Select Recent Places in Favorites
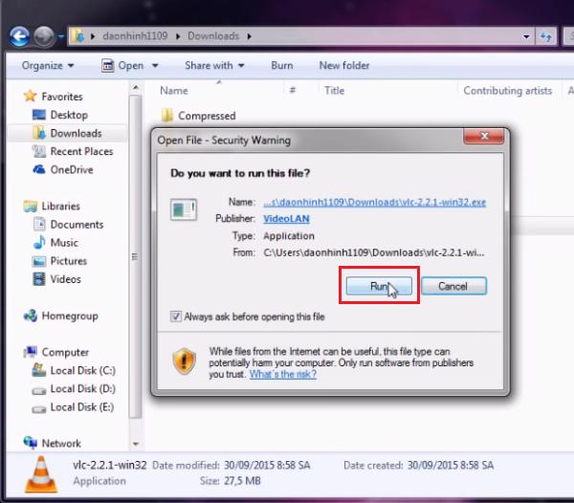Image resolution: width=574 pixels, height=503 pixels. point(80,151)
